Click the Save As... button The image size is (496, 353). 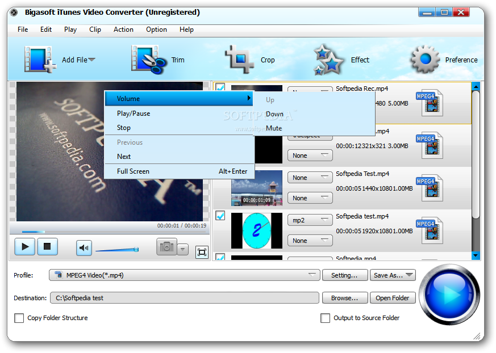coord(393,275)
